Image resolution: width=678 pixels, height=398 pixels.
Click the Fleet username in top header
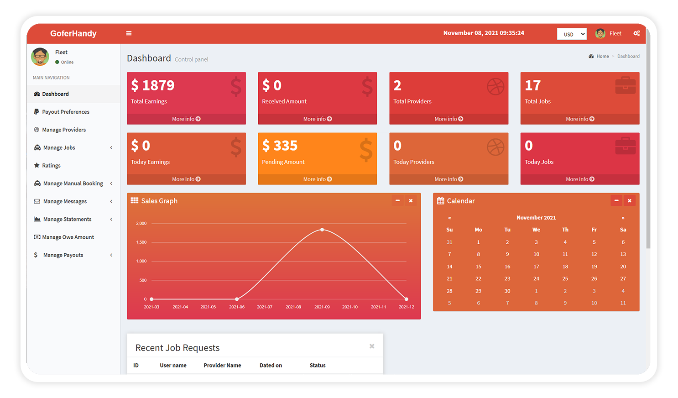tap(615, 33)
